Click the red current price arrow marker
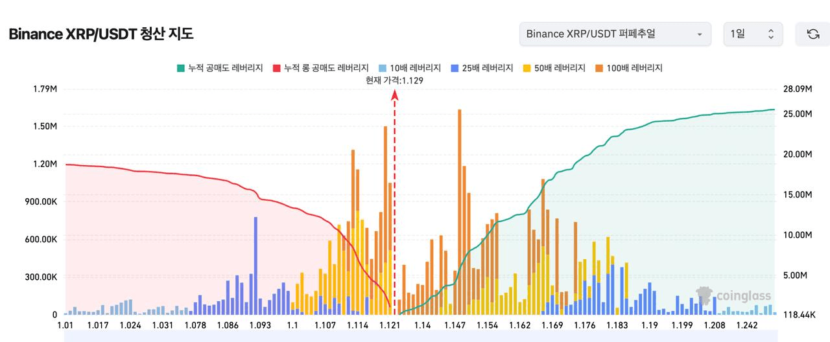 tap(394, 96)
